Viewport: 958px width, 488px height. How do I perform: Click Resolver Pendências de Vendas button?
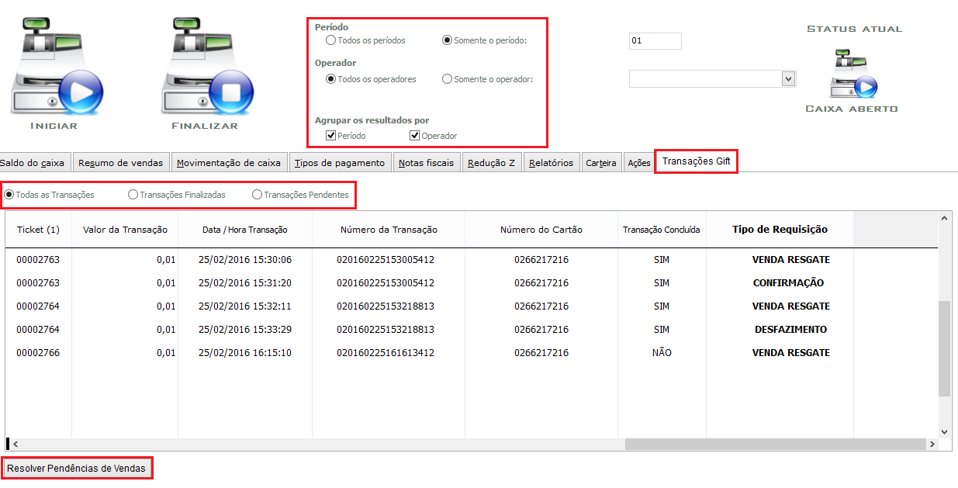coord(76,469)
